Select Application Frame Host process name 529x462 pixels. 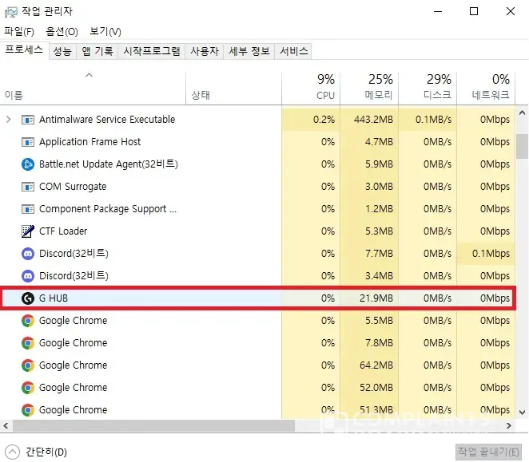(89, 142)
